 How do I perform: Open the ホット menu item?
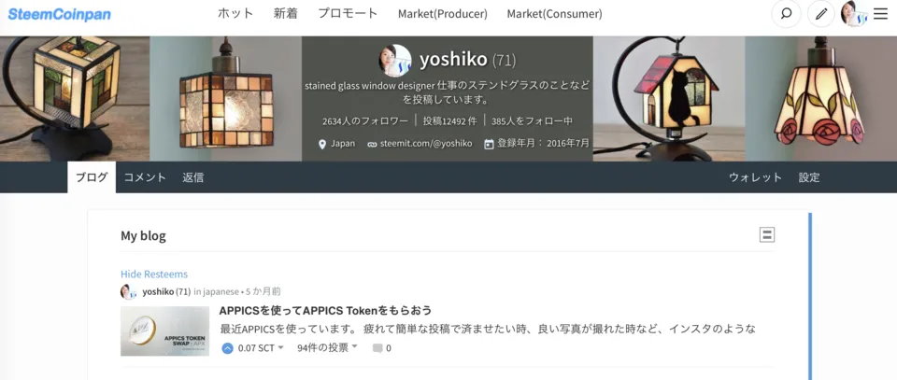pos(235,14)
